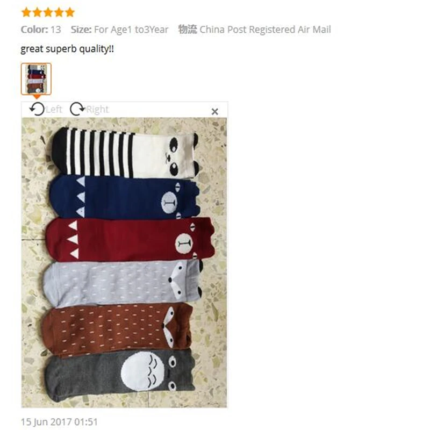Viewport: 430px width, 430px height.
Task: Click the 'For Age1 to3Year' size text
Action: (x=131, y=30)
